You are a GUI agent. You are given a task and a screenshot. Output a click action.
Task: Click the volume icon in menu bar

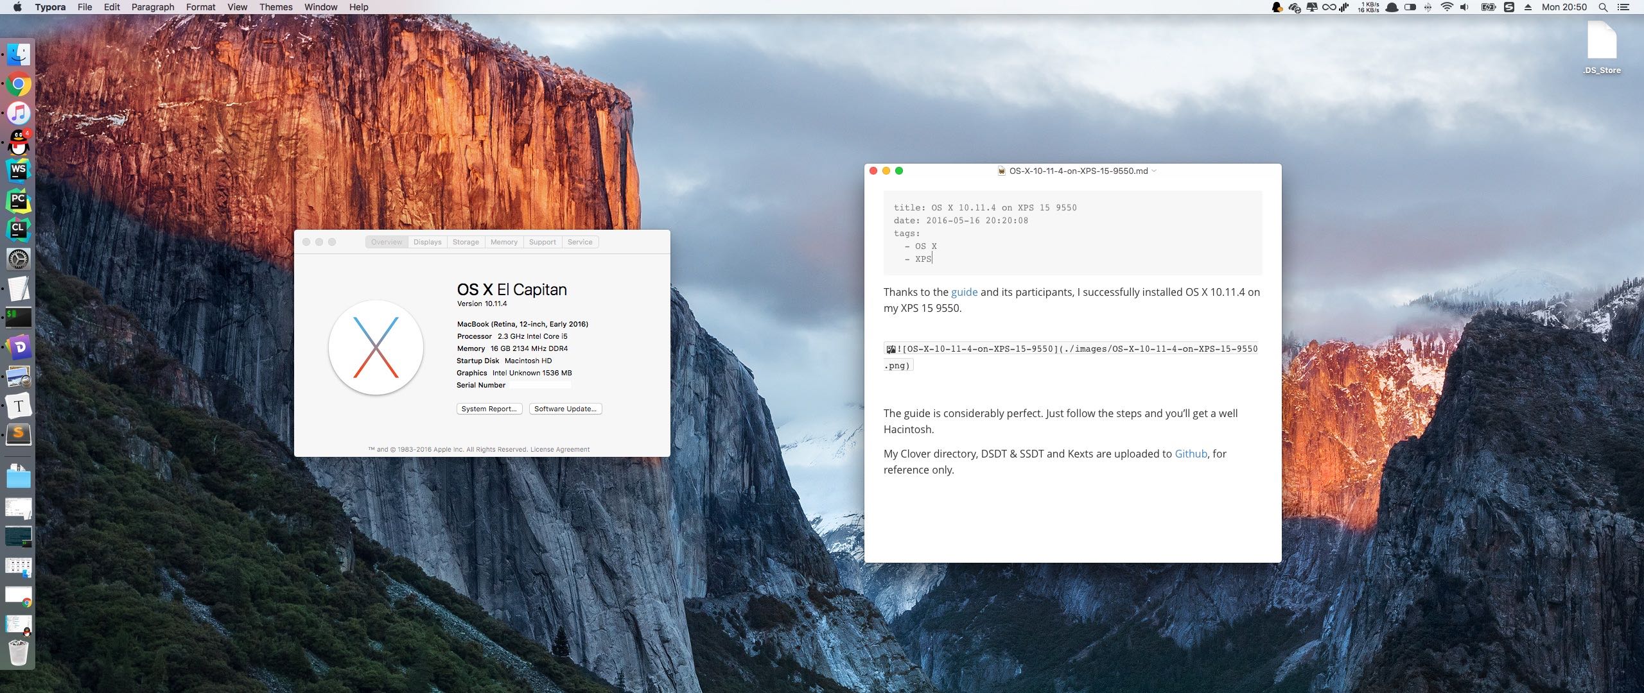click(x=1464, y=7)
